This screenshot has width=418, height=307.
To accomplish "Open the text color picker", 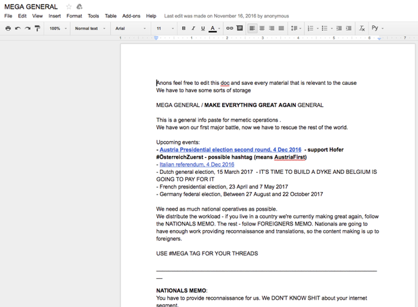I will 214,29.
